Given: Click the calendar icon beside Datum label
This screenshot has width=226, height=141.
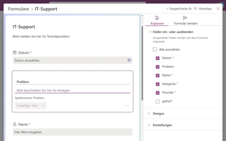Looking at the screenshot, I should point(15,53).
